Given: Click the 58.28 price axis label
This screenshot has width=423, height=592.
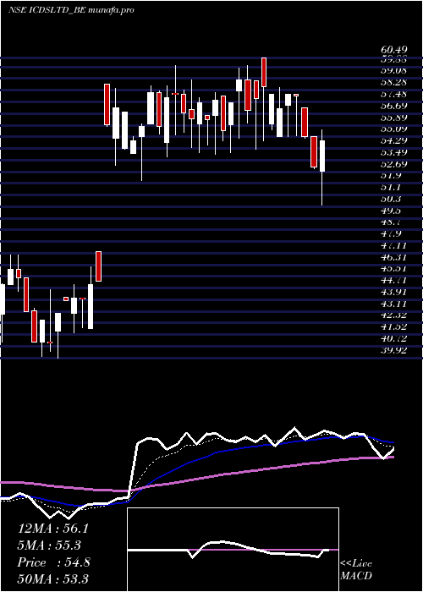Looking at the screenshot, I should pos(393,82).
